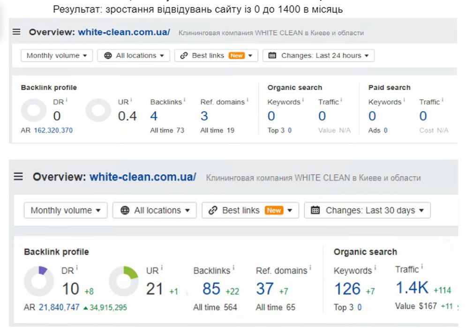Click the globe icon in top All locations filter
Viewport: 466px width, 328px height.
pos(108,56)
